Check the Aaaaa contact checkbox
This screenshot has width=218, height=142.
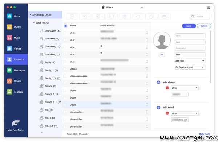[65, 69]
